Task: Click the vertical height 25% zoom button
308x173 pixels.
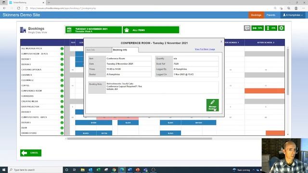Action: click(271, 28)
